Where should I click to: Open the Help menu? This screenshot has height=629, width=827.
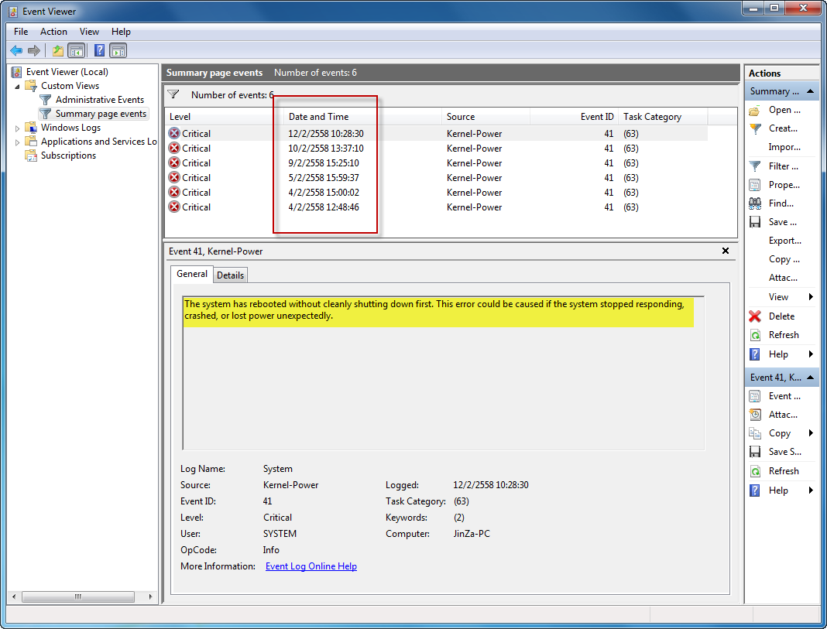121,32
